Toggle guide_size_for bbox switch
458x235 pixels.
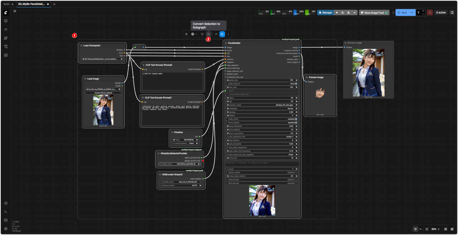296,84
